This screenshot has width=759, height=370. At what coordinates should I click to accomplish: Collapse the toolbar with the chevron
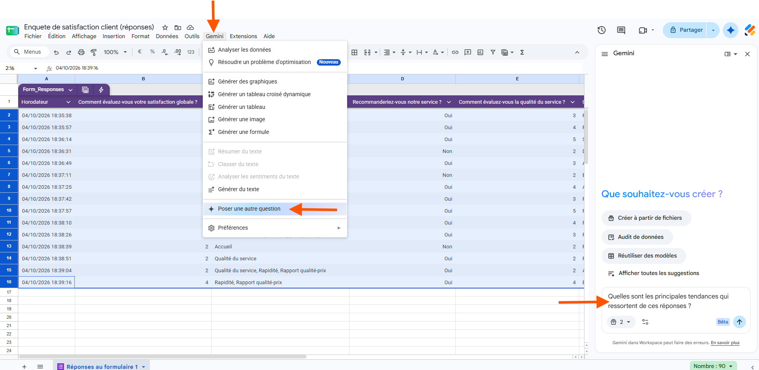[577, 52]
